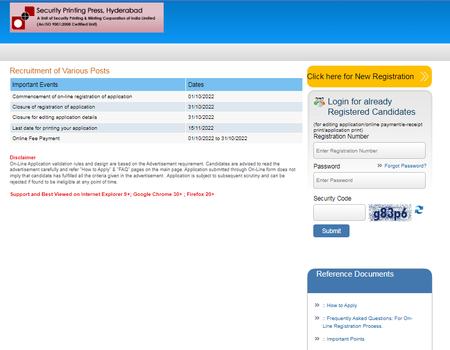The image size is (450, 350).
Task: Click the captcha image showing g83p6
Action: click(389, 212)
